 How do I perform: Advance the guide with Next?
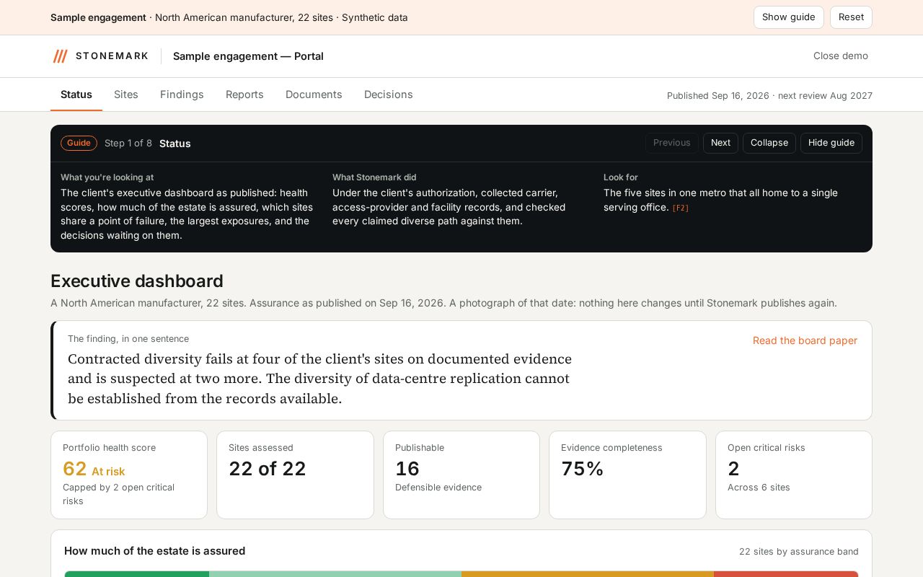(720, 143)
